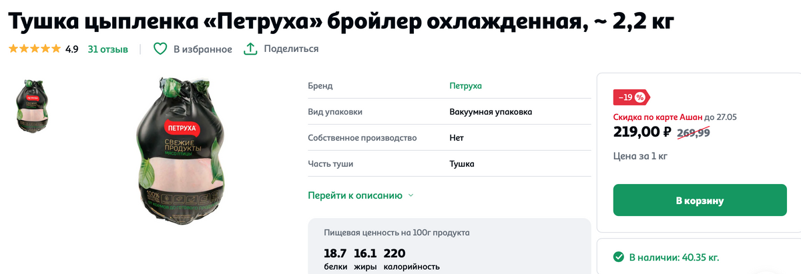The height and width of the screenshot is (274, 801).
Task: Click the product title heading
Action: 340,22
